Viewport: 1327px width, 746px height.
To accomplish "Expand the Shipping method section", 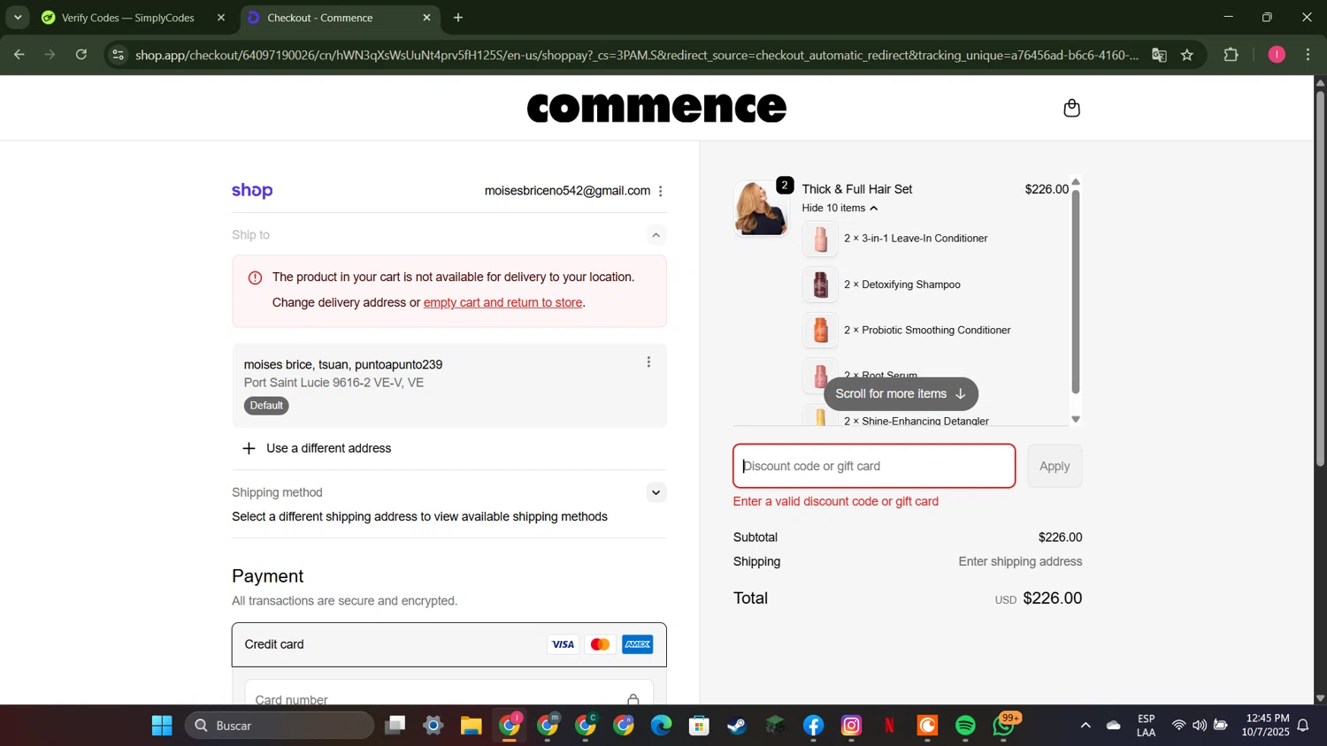I will [x=656, y=492].
